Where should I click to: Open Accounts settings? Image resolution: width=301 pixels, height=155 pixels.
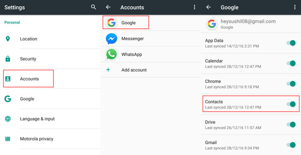(x=50, y=79)
